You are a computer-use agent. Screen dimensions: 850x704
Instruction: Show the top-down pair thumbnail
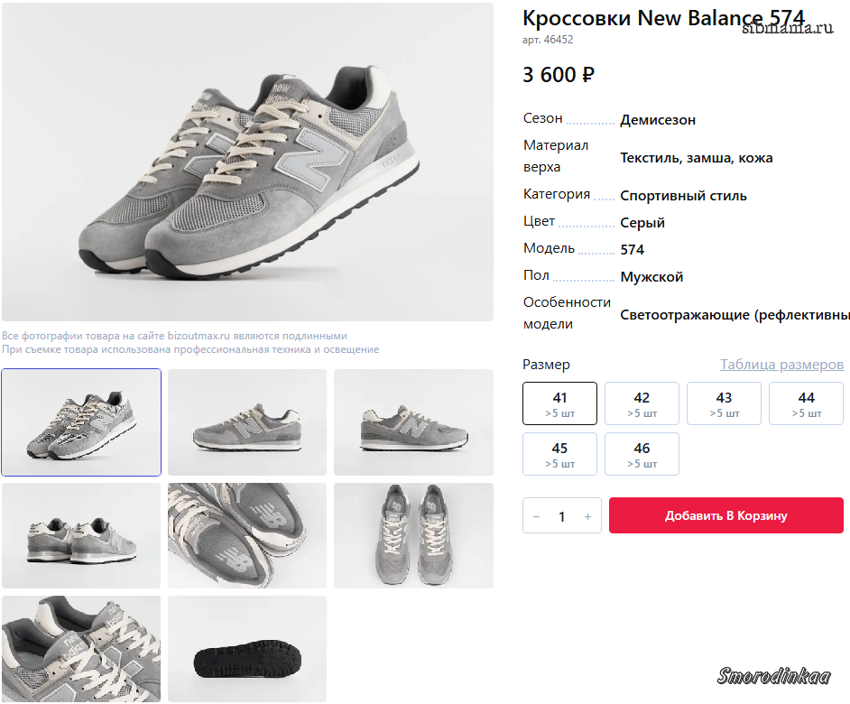click(413, 536)
